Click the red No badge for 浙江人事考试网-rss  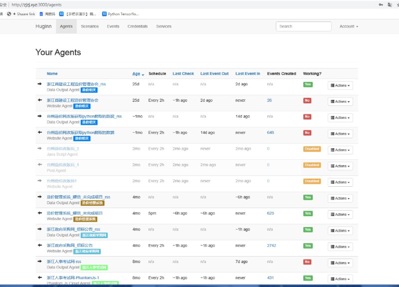point(307,262)
